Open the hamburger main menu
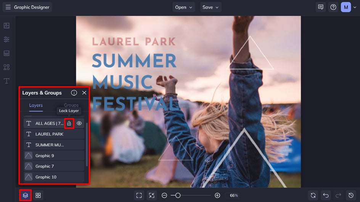 tap(8, 7)
